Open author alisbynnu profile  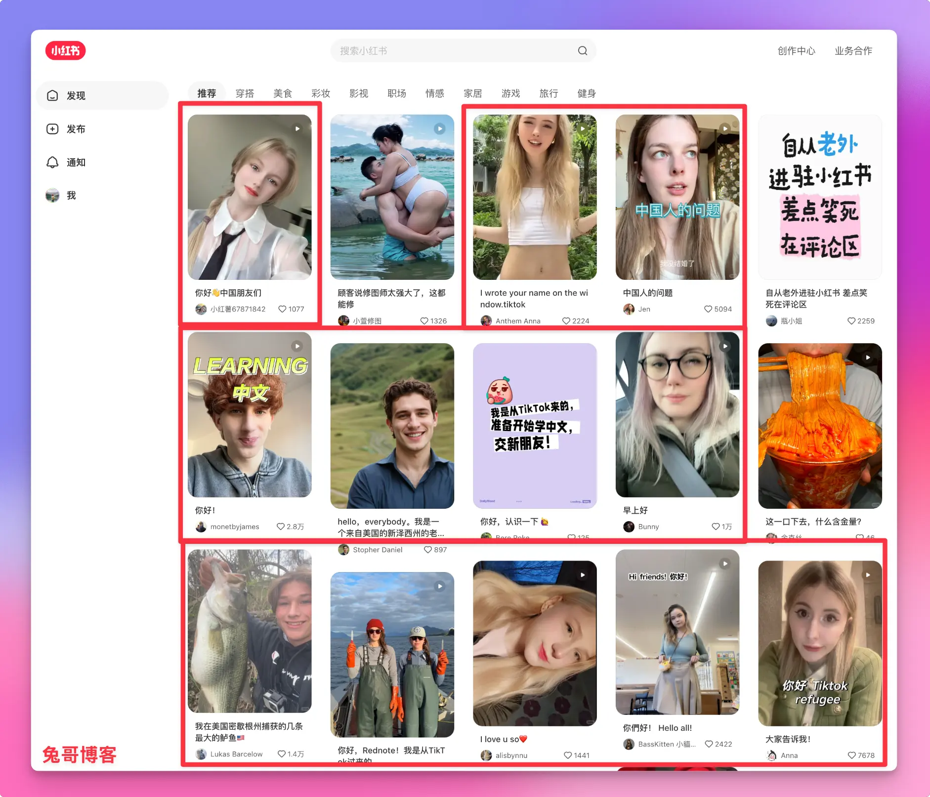[x=504, y=755]
